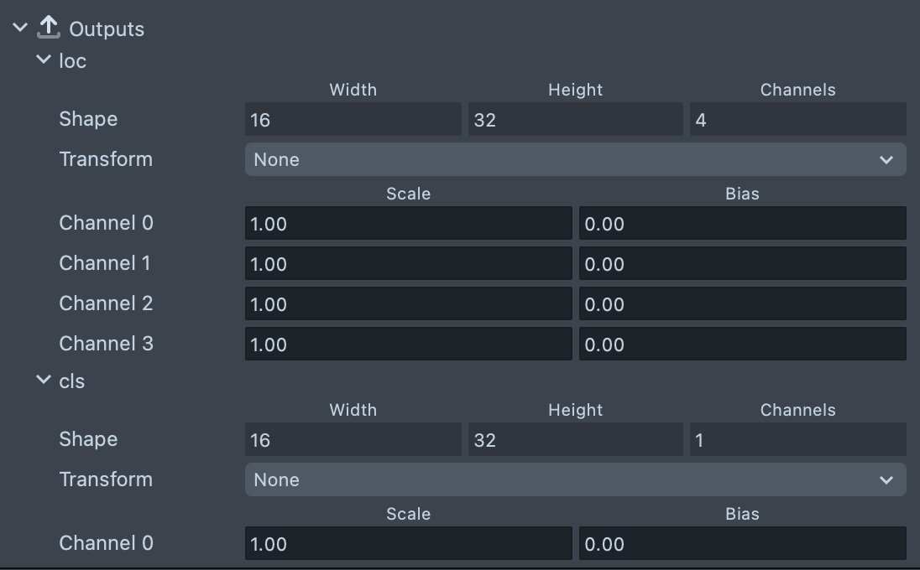The width and height of the screenshot is (920, 570).
Task: Edit loc Channel 3 Scale value
Action: [408, 345]
